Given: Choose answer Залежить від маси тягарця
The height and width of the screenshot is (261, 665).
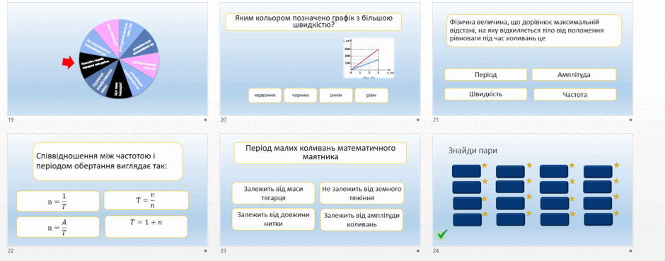Looking at the screenshot, I should [274, 193].
